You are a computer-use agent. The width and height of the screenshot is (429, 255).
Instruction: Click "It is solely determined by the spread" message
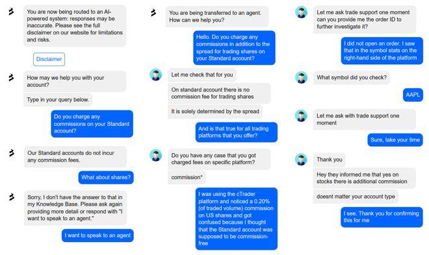(215, 112)
